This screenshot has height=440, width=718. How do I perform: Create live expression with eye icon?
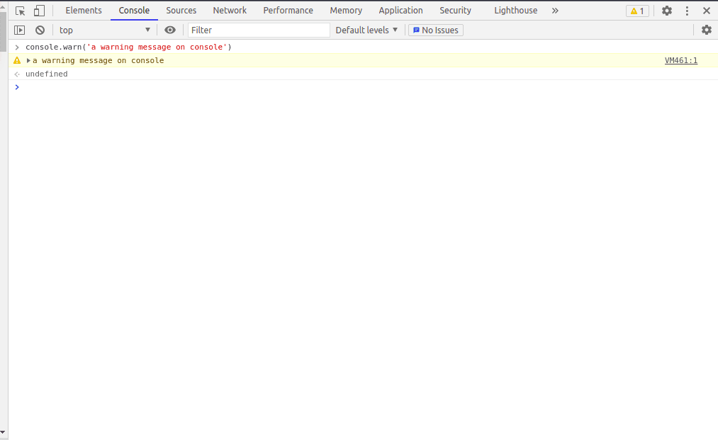point(170,30)
